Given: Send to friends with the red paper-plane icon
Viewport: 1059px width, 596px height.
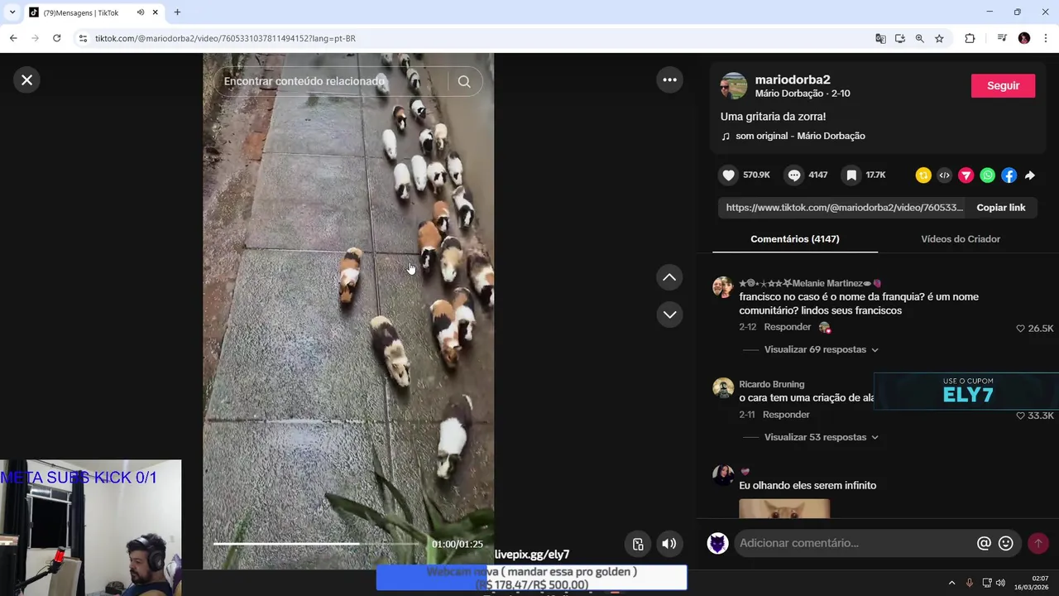Looking at the screenshot, I should tap(966, 175).
